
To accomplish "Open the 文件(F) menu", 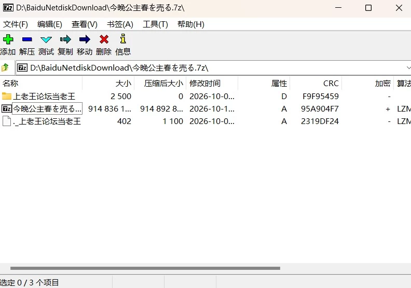I will pyautogui.click(x=16, y=24).
